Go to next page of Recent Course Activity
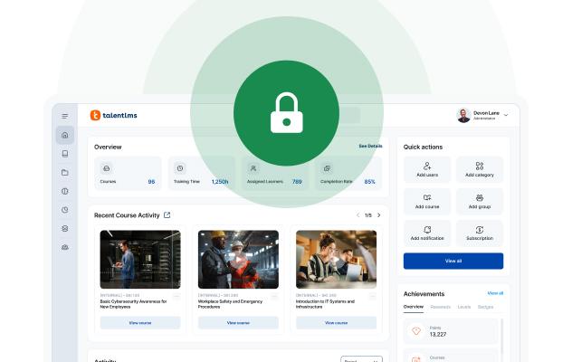The height and width of the screenshot is (362, 572). tap(378, 215)
